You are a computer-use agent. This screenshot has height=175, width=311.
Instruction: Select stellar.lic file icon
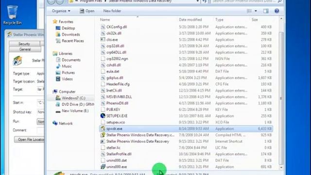103,147
